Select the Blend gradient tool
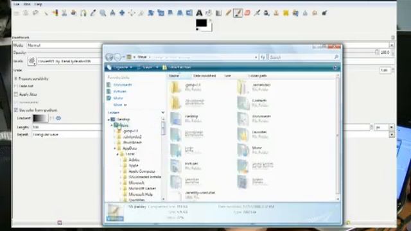411x231 pixels. (x=218, y=13)
